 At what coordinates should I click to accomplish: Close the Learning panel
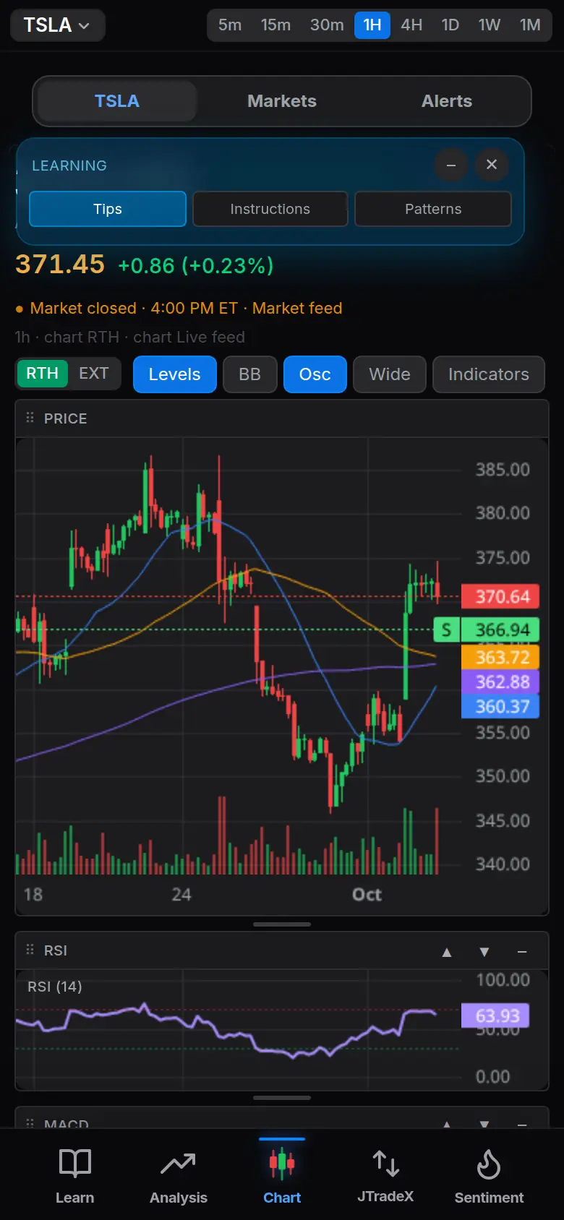(492, 165)
